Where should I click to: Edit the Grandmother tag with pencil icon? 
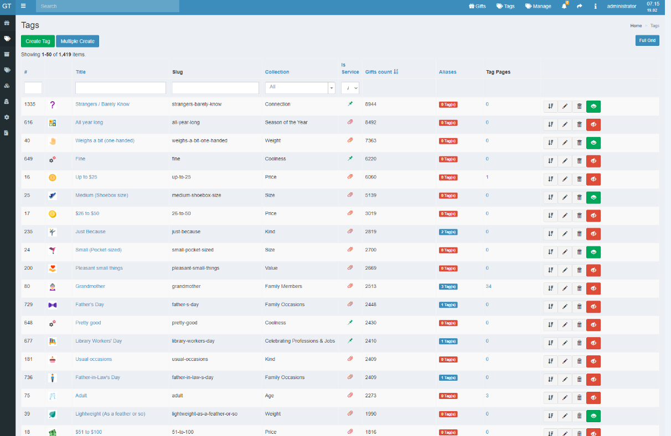pyautogui.click(x=565, y=288)
